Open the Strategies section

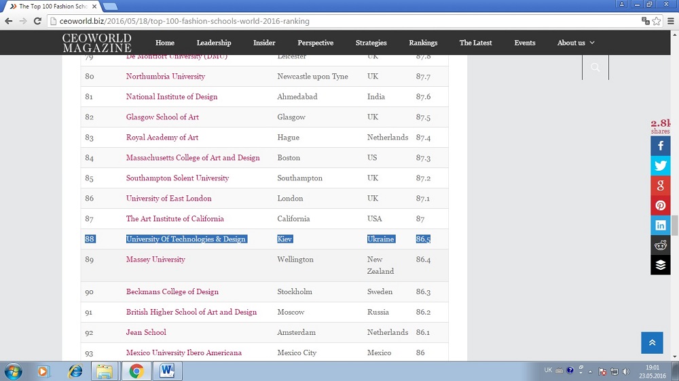click(371, 43)
